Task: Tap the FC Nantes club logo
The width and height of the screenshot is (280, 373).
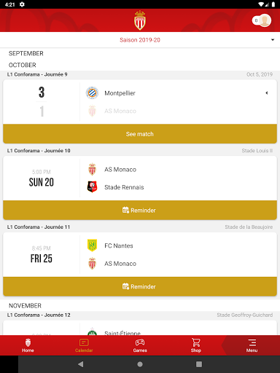Action: click(92, 246)
